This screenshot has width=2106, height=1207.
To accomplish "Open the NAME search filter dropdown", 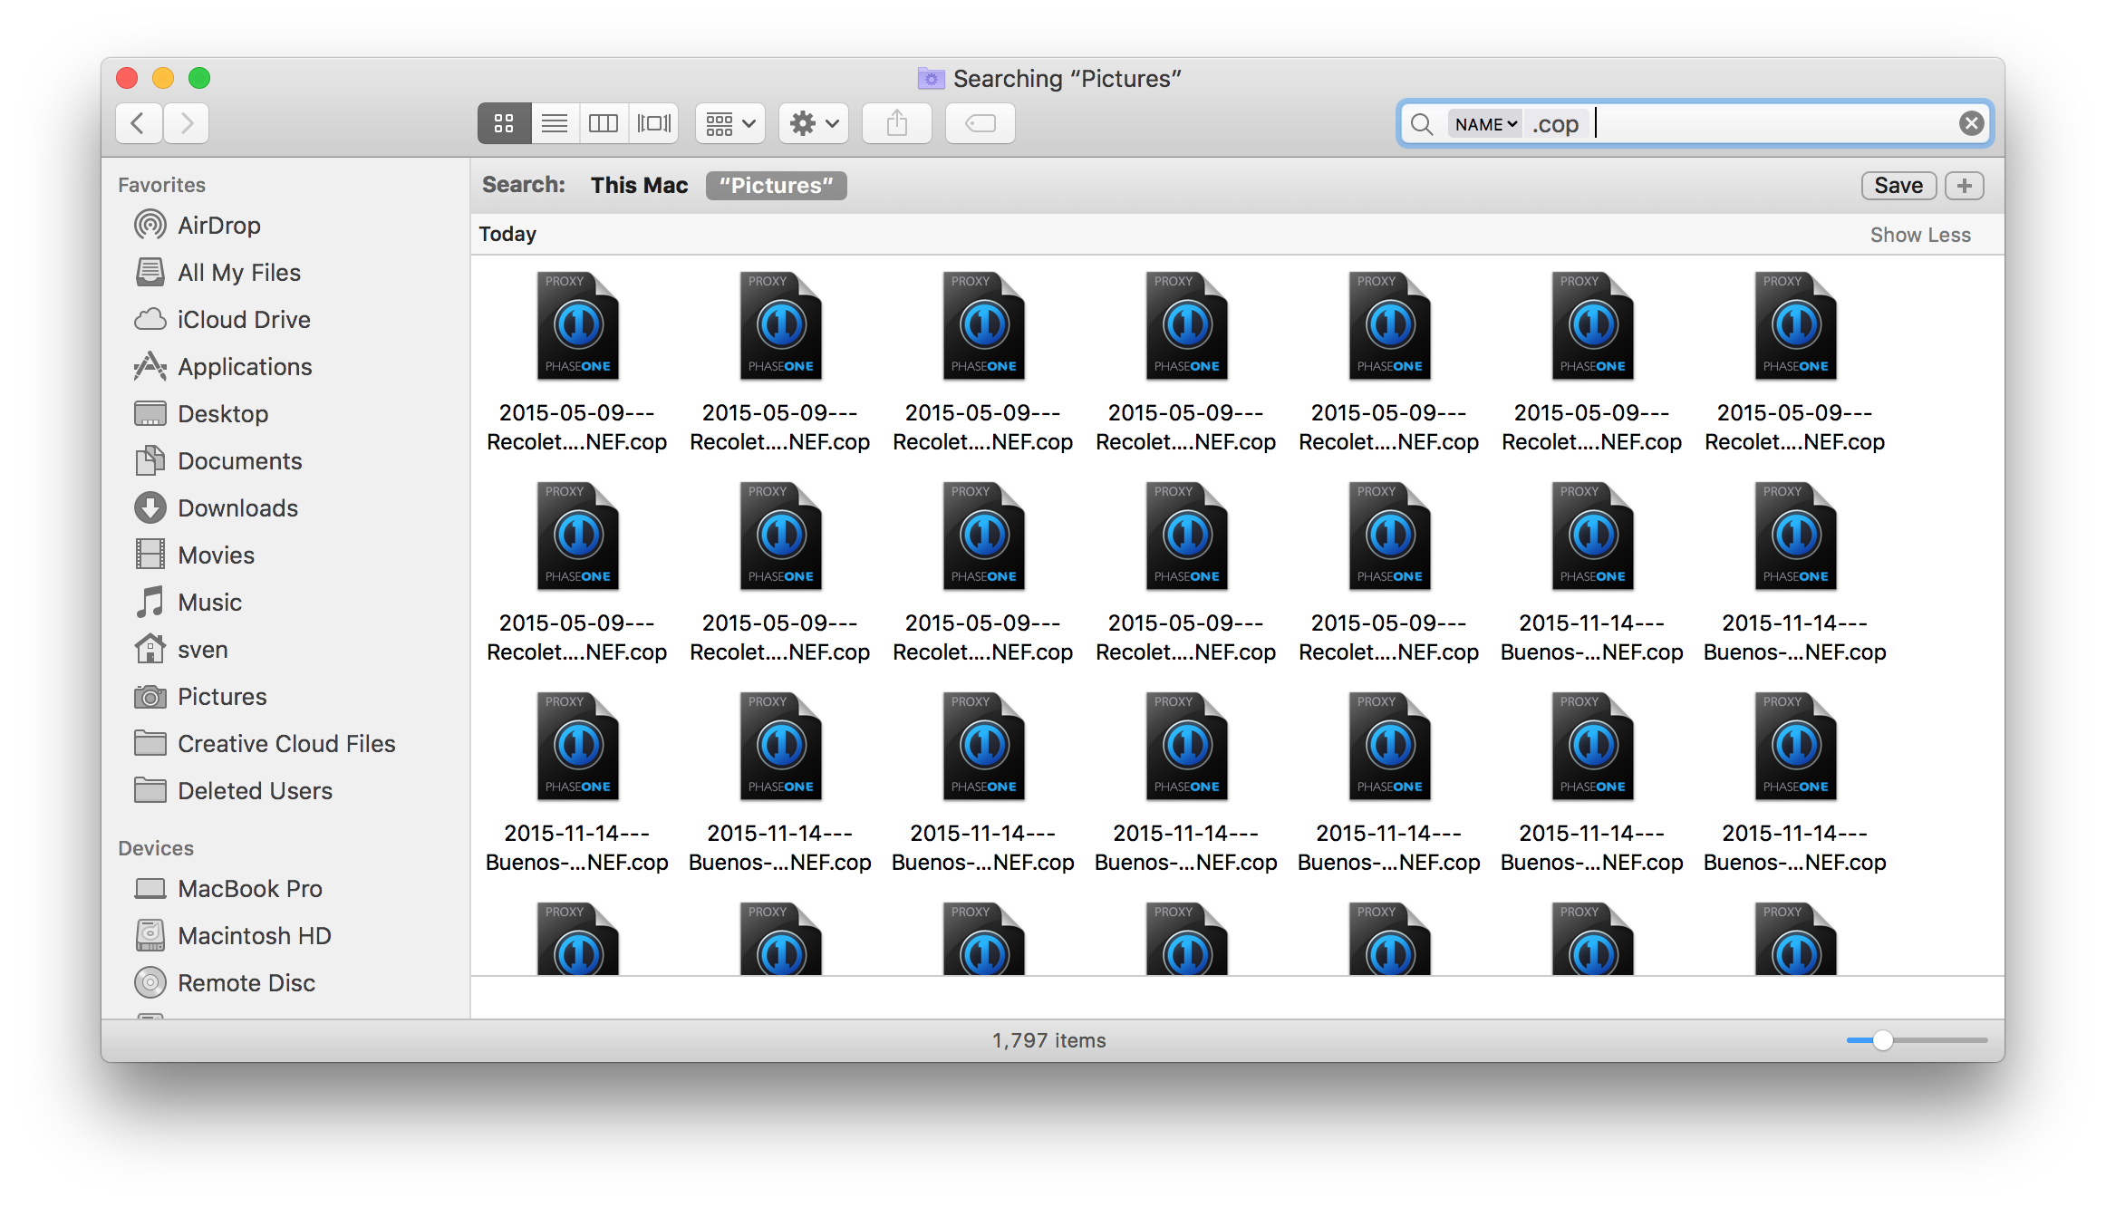I will click(x=1485, y=124).
